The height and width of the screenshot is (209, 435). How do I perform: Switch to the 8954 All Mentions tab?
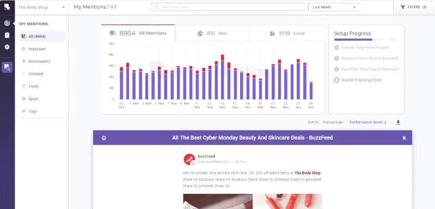[138, 33]
